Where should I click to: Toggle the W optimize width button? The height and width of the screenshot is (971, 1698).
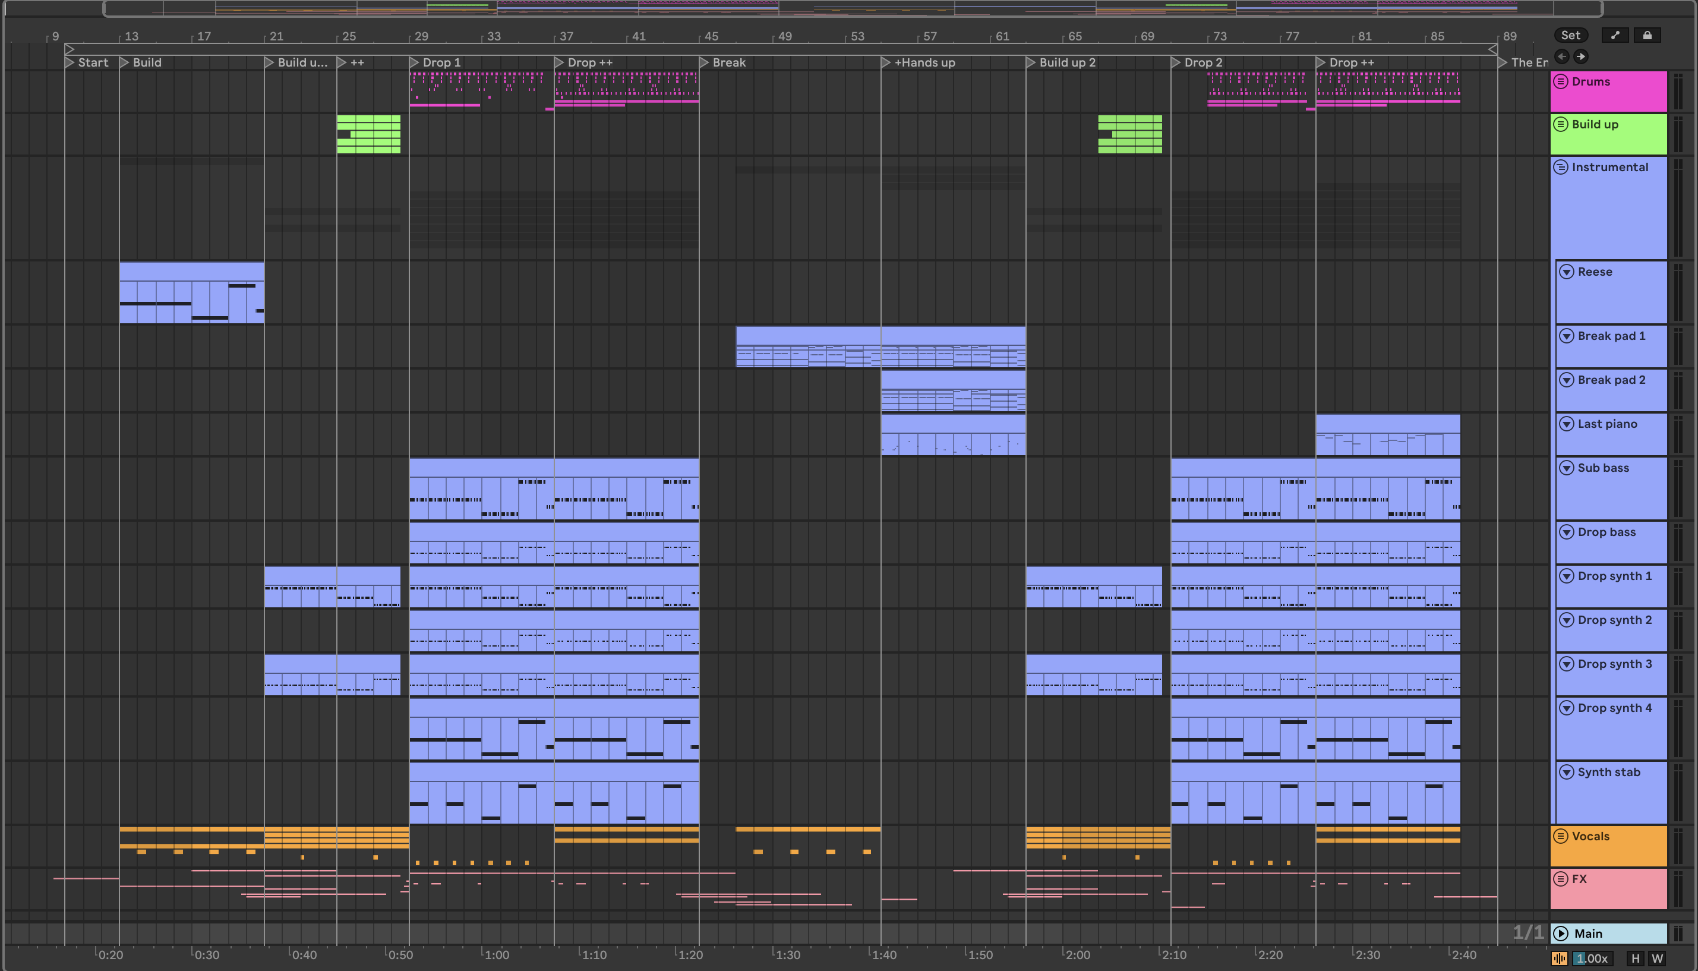(x=1656, y=959)
